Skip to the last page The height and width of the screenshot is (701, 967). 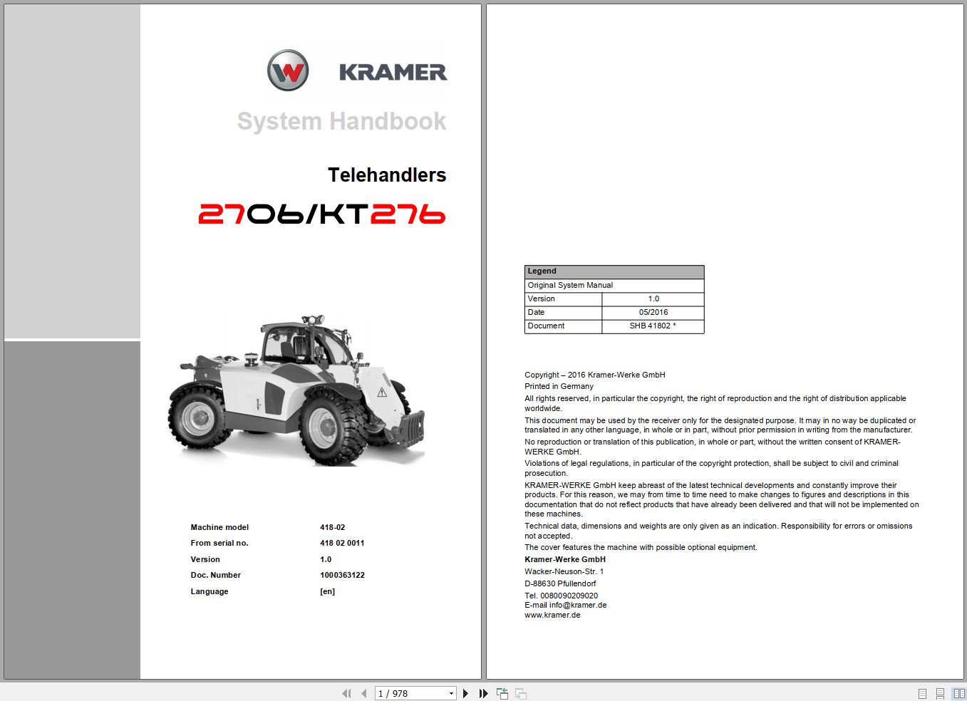[483, 692]
